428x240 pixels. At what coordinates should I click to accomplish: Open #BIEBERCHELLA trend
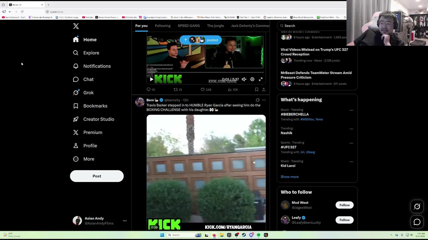(295, 114)
